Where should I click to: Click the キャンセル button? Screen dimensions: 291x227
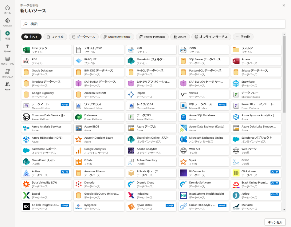tap(275, 222)
